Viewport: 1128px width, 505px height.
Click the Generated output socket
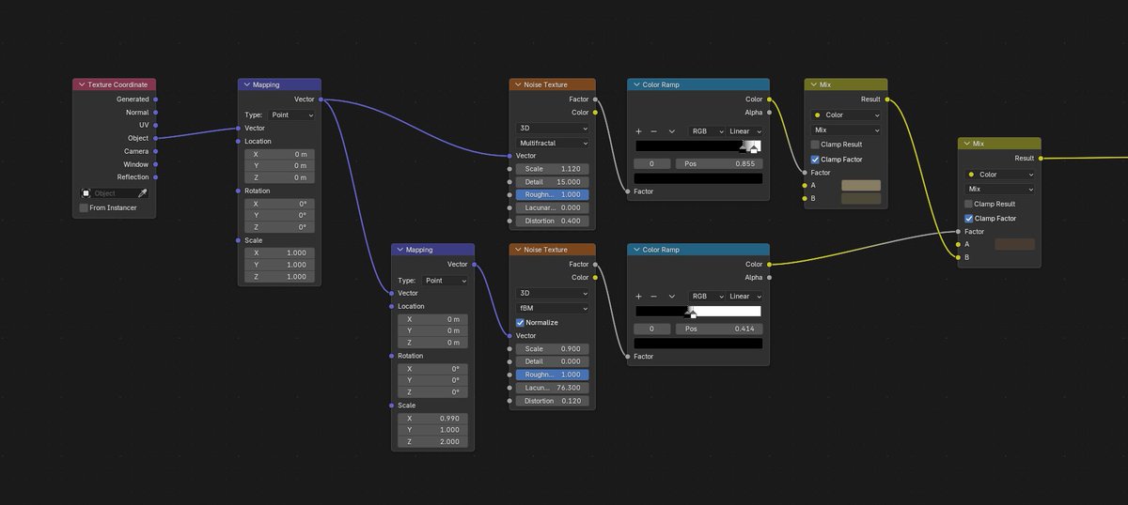(x=155, y=99)
